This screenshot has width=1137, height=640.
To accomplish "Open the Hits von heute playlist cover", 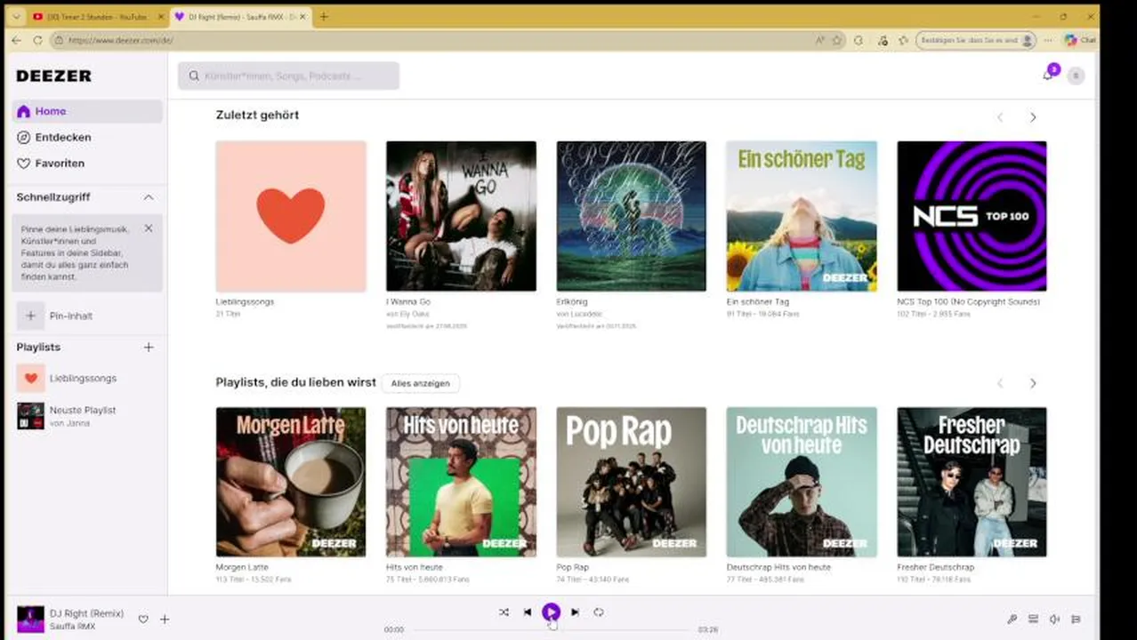I will tap(461, 482).
